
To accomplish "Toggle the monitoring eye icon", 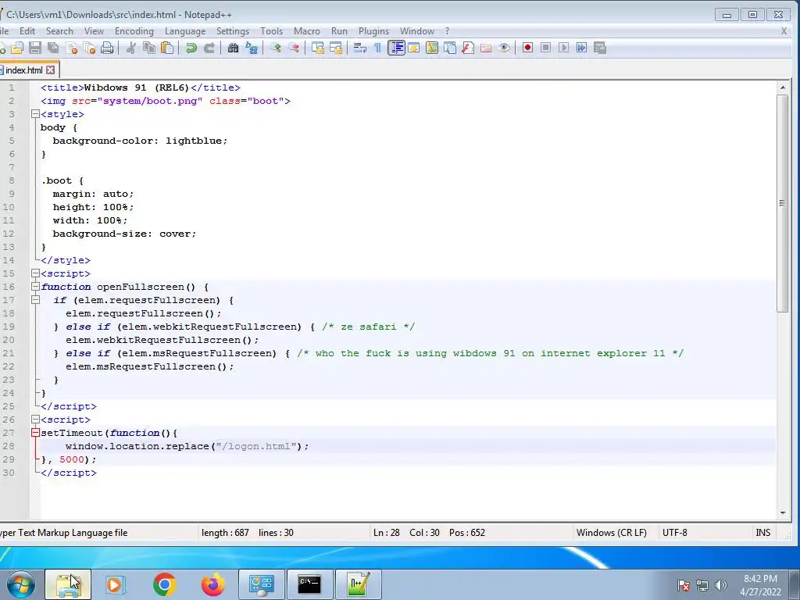I will [504, 48].
